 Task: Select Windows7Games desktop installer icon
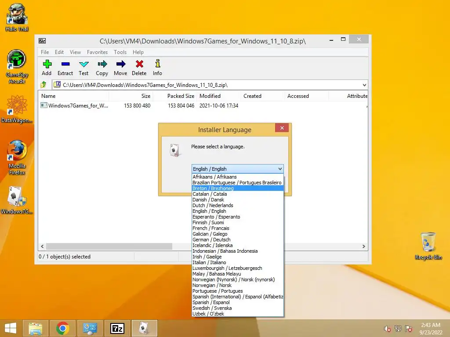(x=17, y=200)
